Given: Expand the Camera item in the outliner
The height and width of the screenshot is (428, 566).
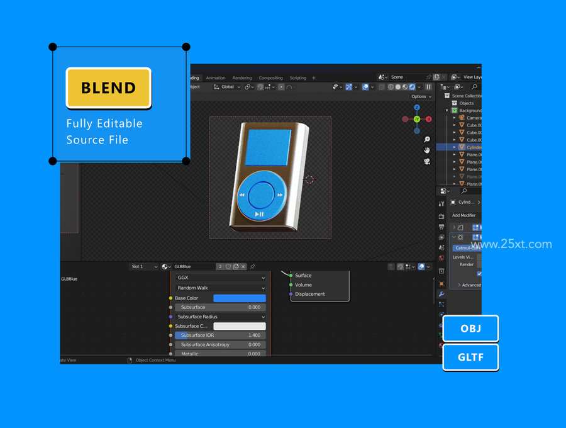Looking at the screenshot, I should [455, 118].
